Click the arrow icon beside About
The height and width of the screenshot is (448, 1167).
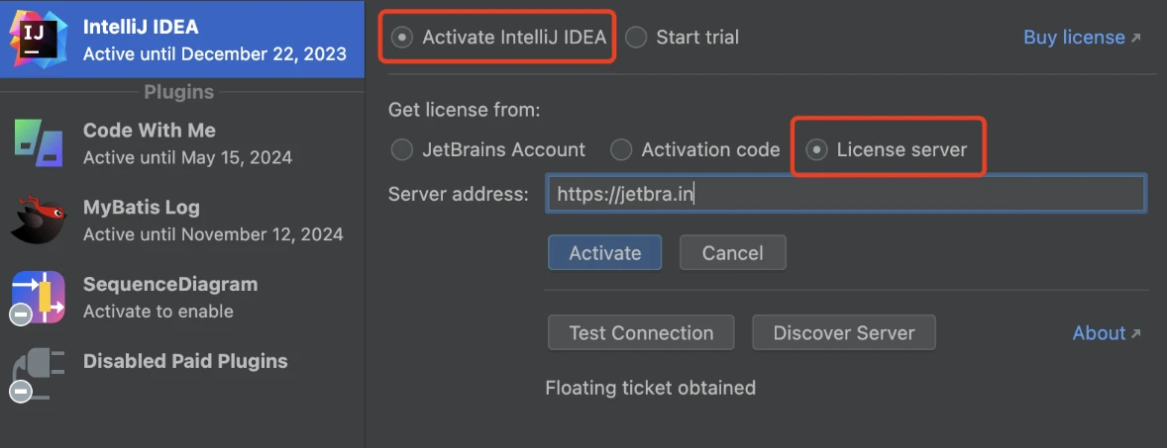point(1135,333)
